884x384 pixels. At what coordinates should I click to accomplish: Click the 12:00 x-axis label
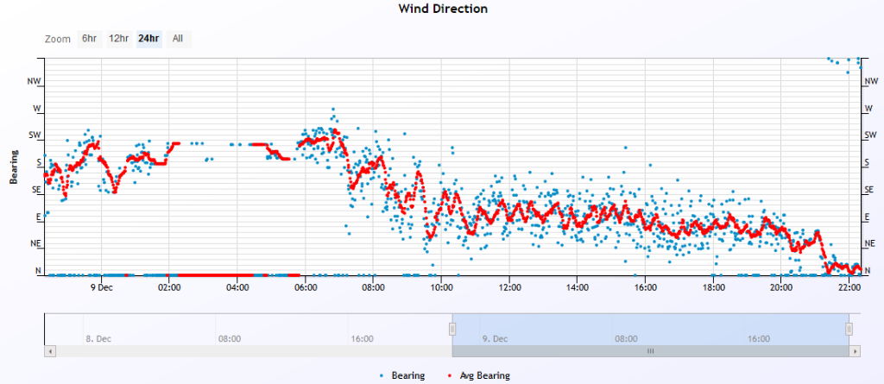tap(509, 287)
